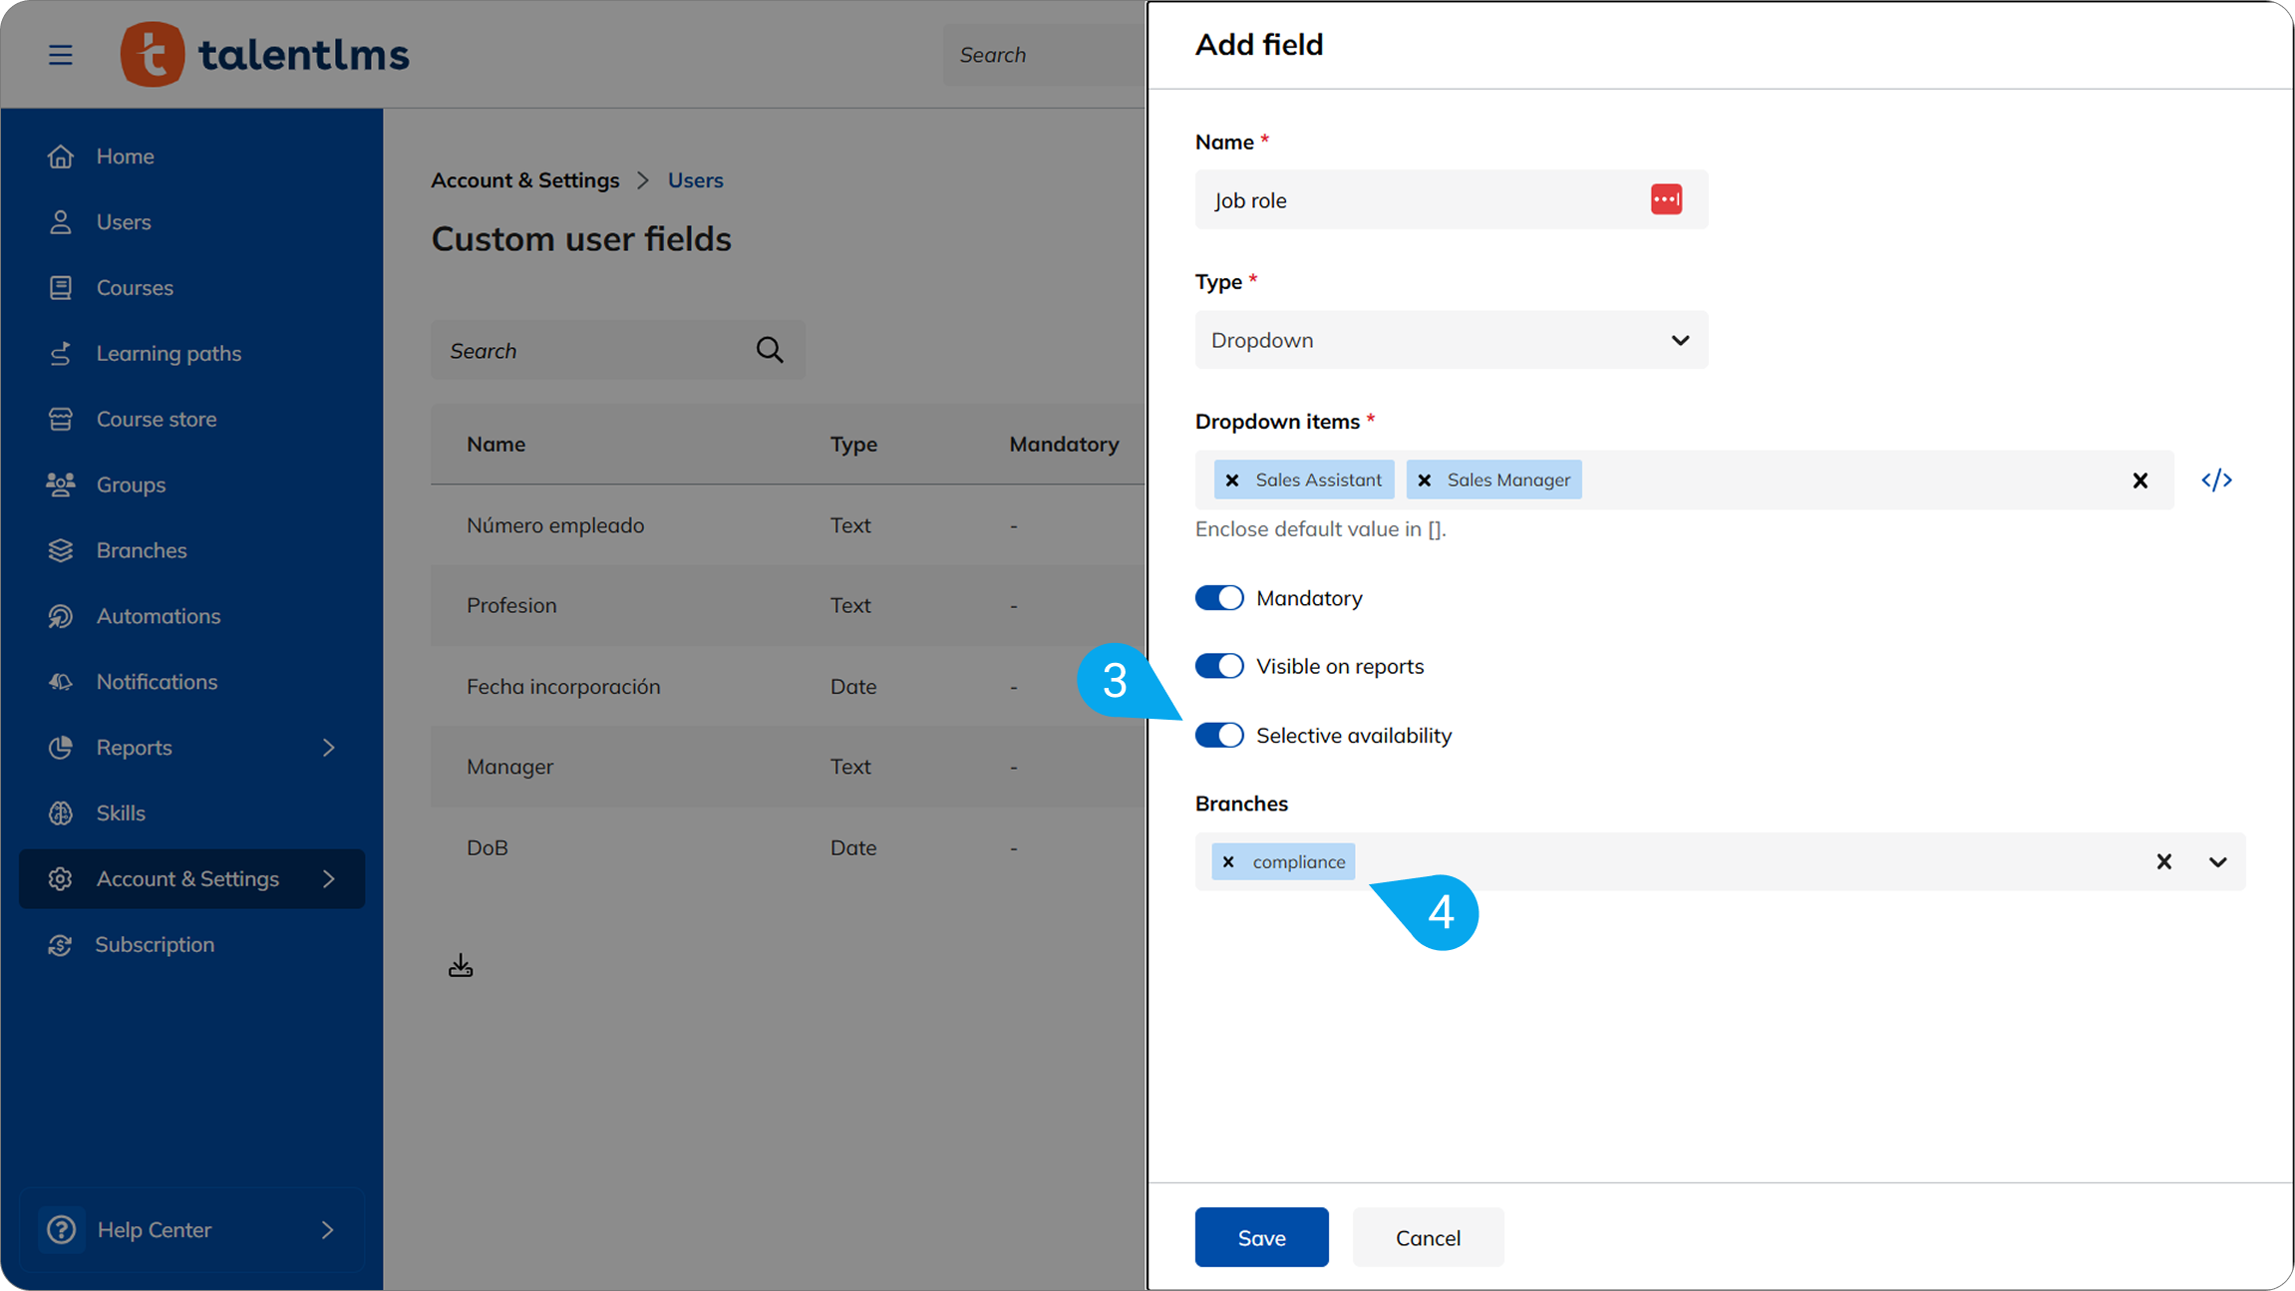2295x1291 pixels.
Task: Cancel adding the field
Action: click(x=1428, y=1237)
